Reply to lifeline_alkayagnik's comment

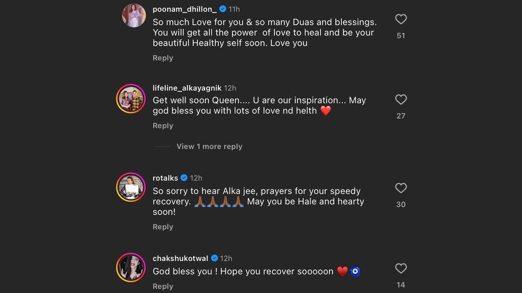(x=163, y=126)
